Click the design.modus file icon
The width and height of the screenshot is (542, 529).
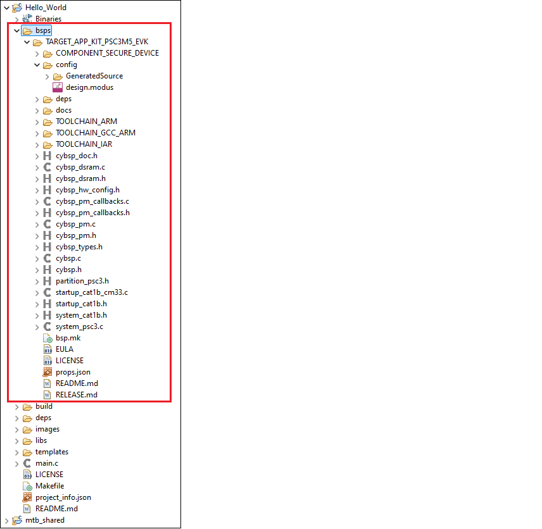point(58,87)
